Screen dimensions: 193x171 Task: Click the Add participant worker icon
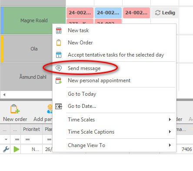pos(50,109)
